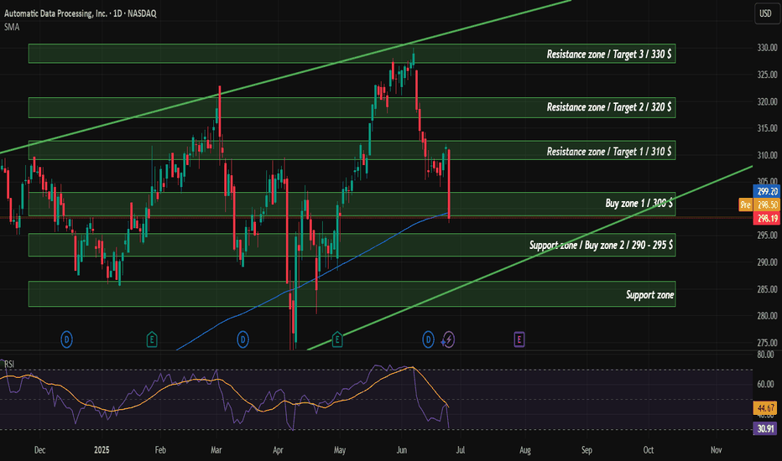Click the 280.00 price axis label
Image resolution: width=782 pixels, height=461 pixels.
767,316
